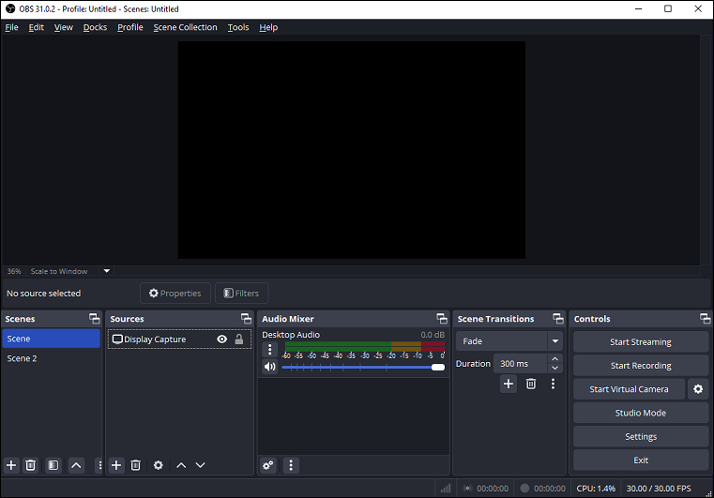The height and width of the screenshot is (498, 714).
Task: Click the black preview canvas
Action: (352, 150)
